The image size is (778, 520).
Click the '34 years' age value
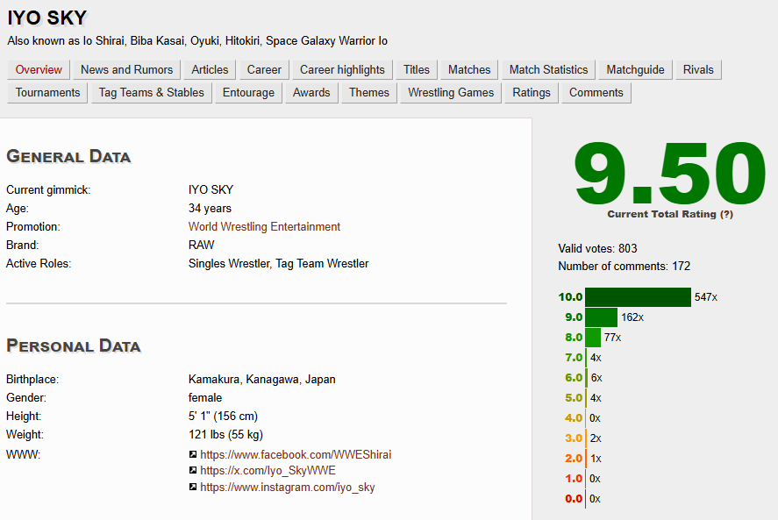tap(210, 209)
